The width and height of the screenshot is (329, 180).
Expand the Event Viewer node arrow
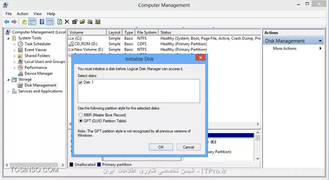[15, 50]
